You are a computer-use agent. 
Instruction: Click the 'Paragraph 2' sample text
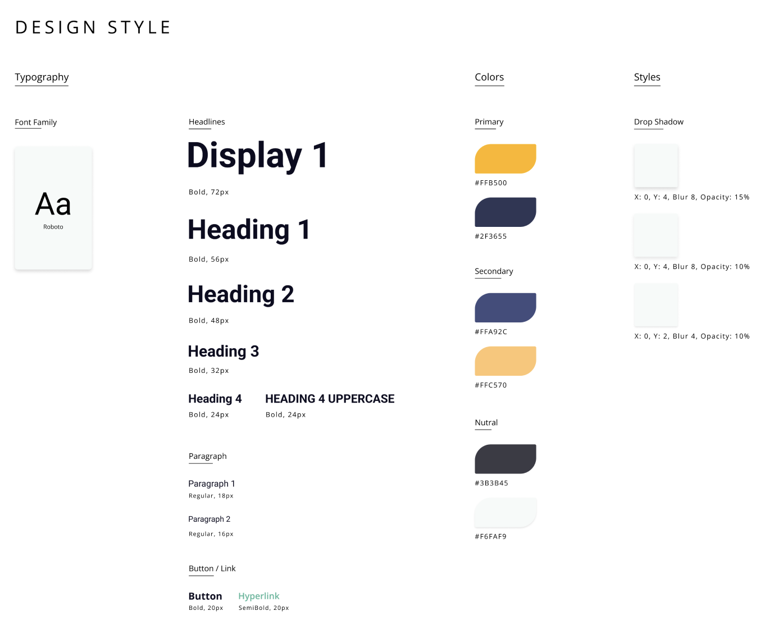[x=210, y=519]
